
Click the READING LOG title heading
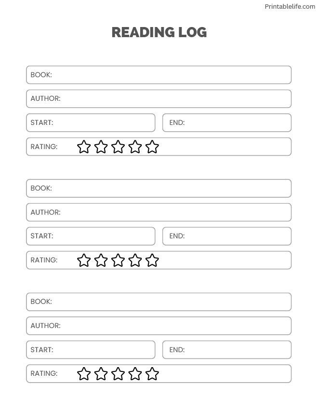tap(159, 32)
